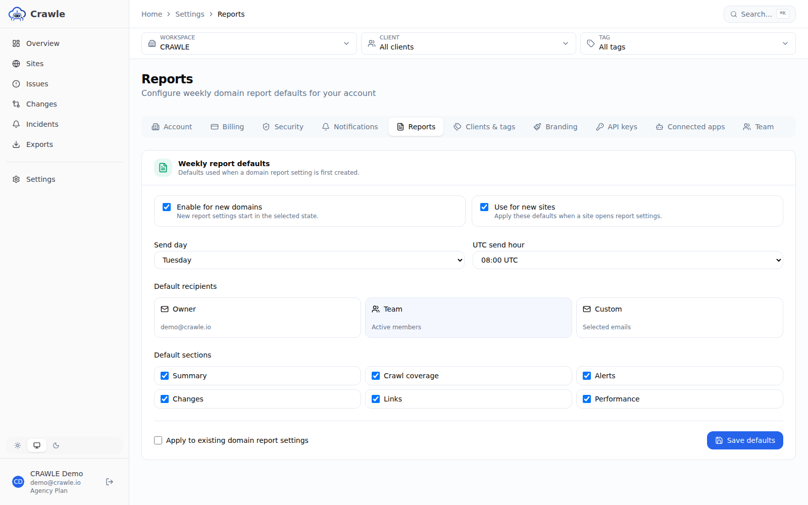Screen dimensions: 808x505
Task: Select the Incidents bell icon
Action: pos(16,124)
